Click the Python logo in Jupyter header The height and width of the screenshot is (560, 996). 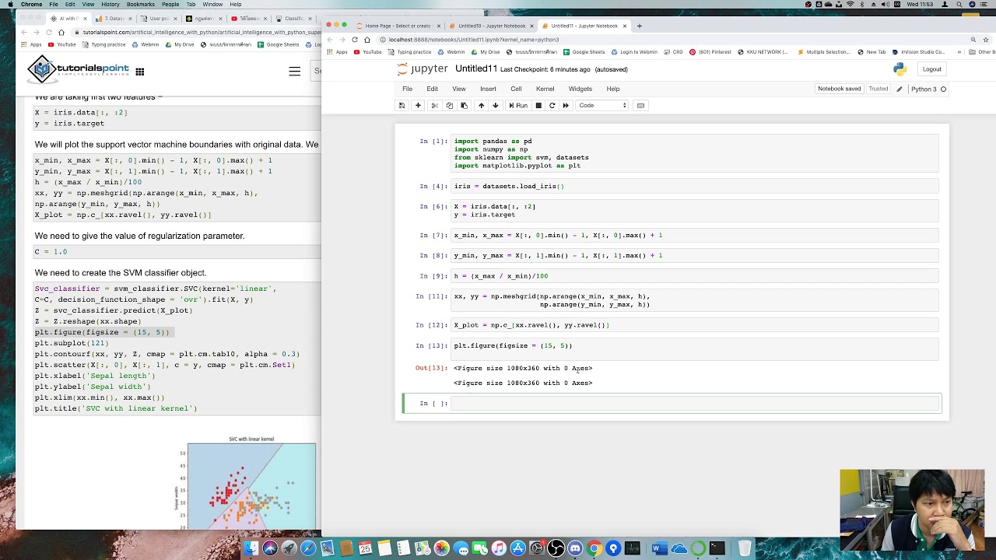(x=900, y=69)
